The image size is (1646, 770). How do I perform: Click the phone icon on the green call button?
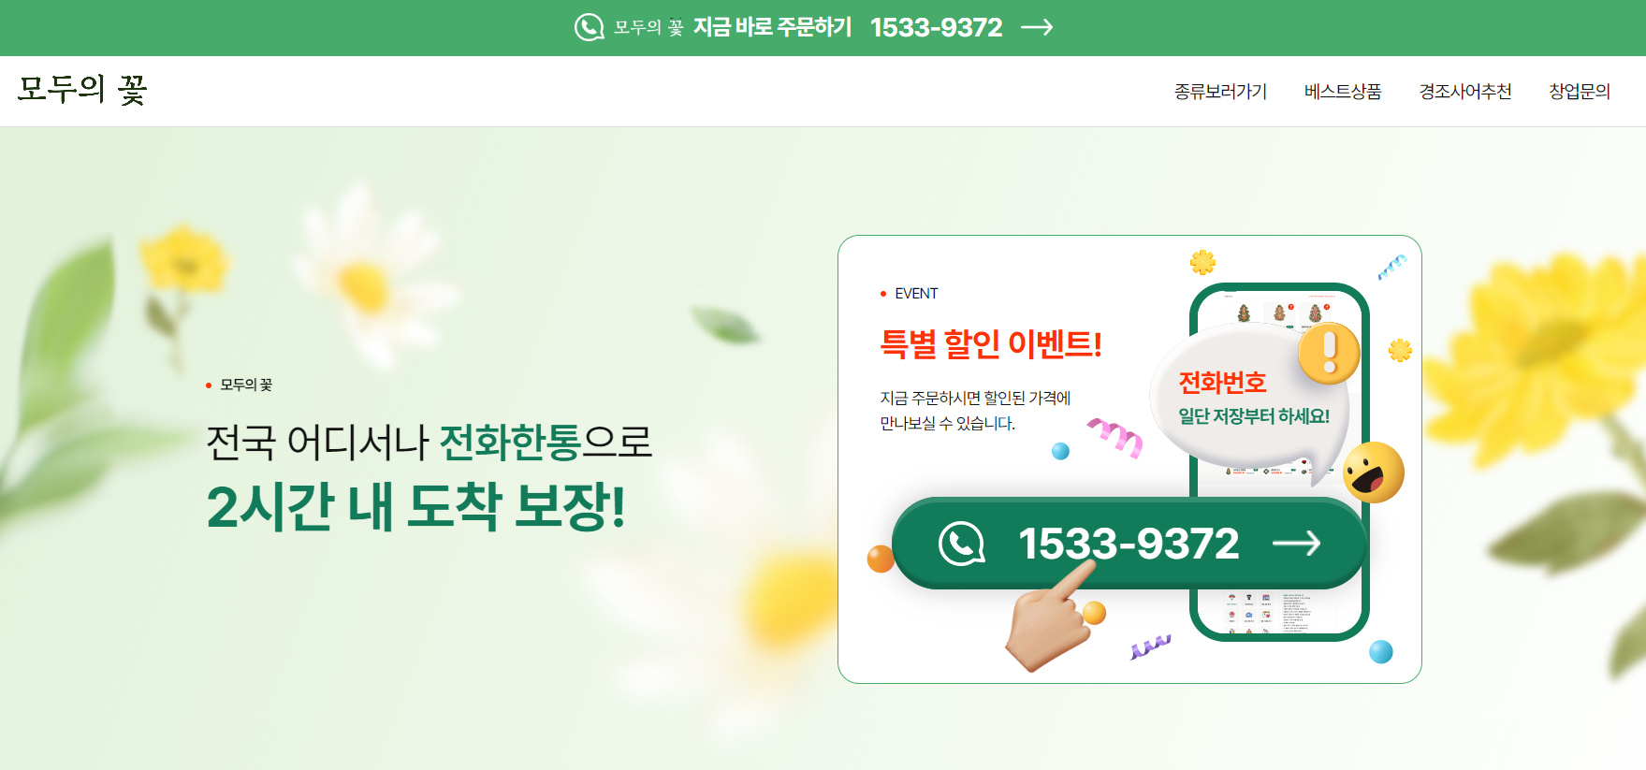point(961,543)
